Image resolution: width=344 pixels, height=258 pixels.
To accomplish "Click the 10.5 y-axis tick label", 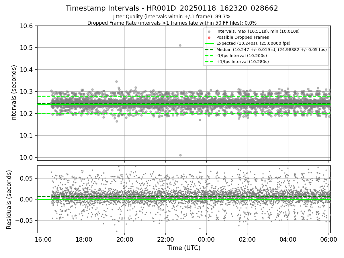I will [27, 48].
